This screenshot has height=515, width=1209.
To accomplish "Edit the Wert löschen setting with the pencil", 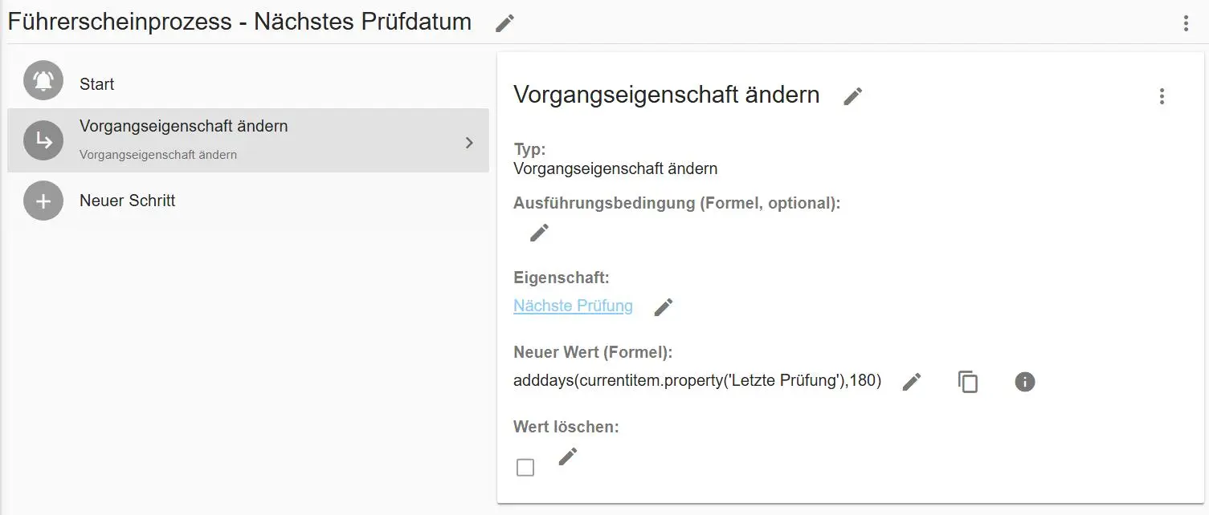I will (x=568, y=456).
